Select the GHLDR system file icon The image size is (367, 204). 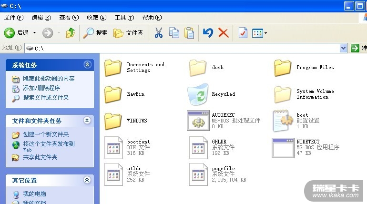pyautogui.click(x=198, y=148)
